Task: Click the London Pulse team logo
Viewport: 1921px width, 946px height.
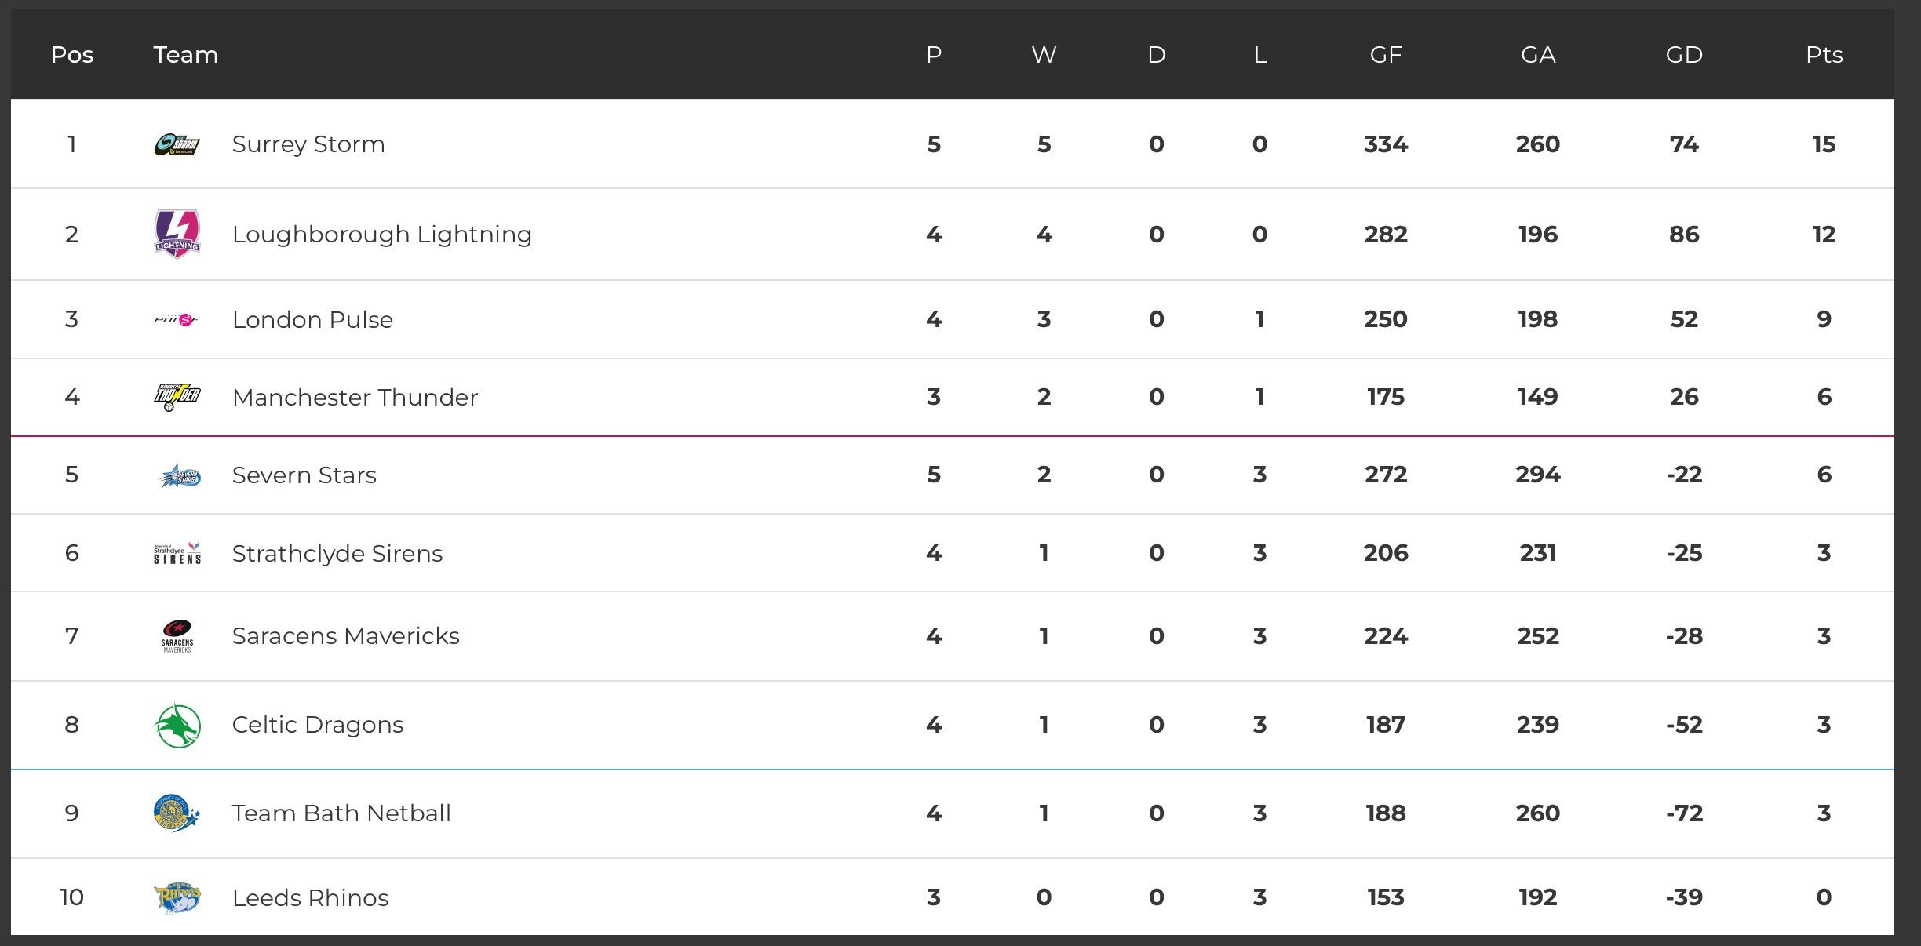Action: 177,320
